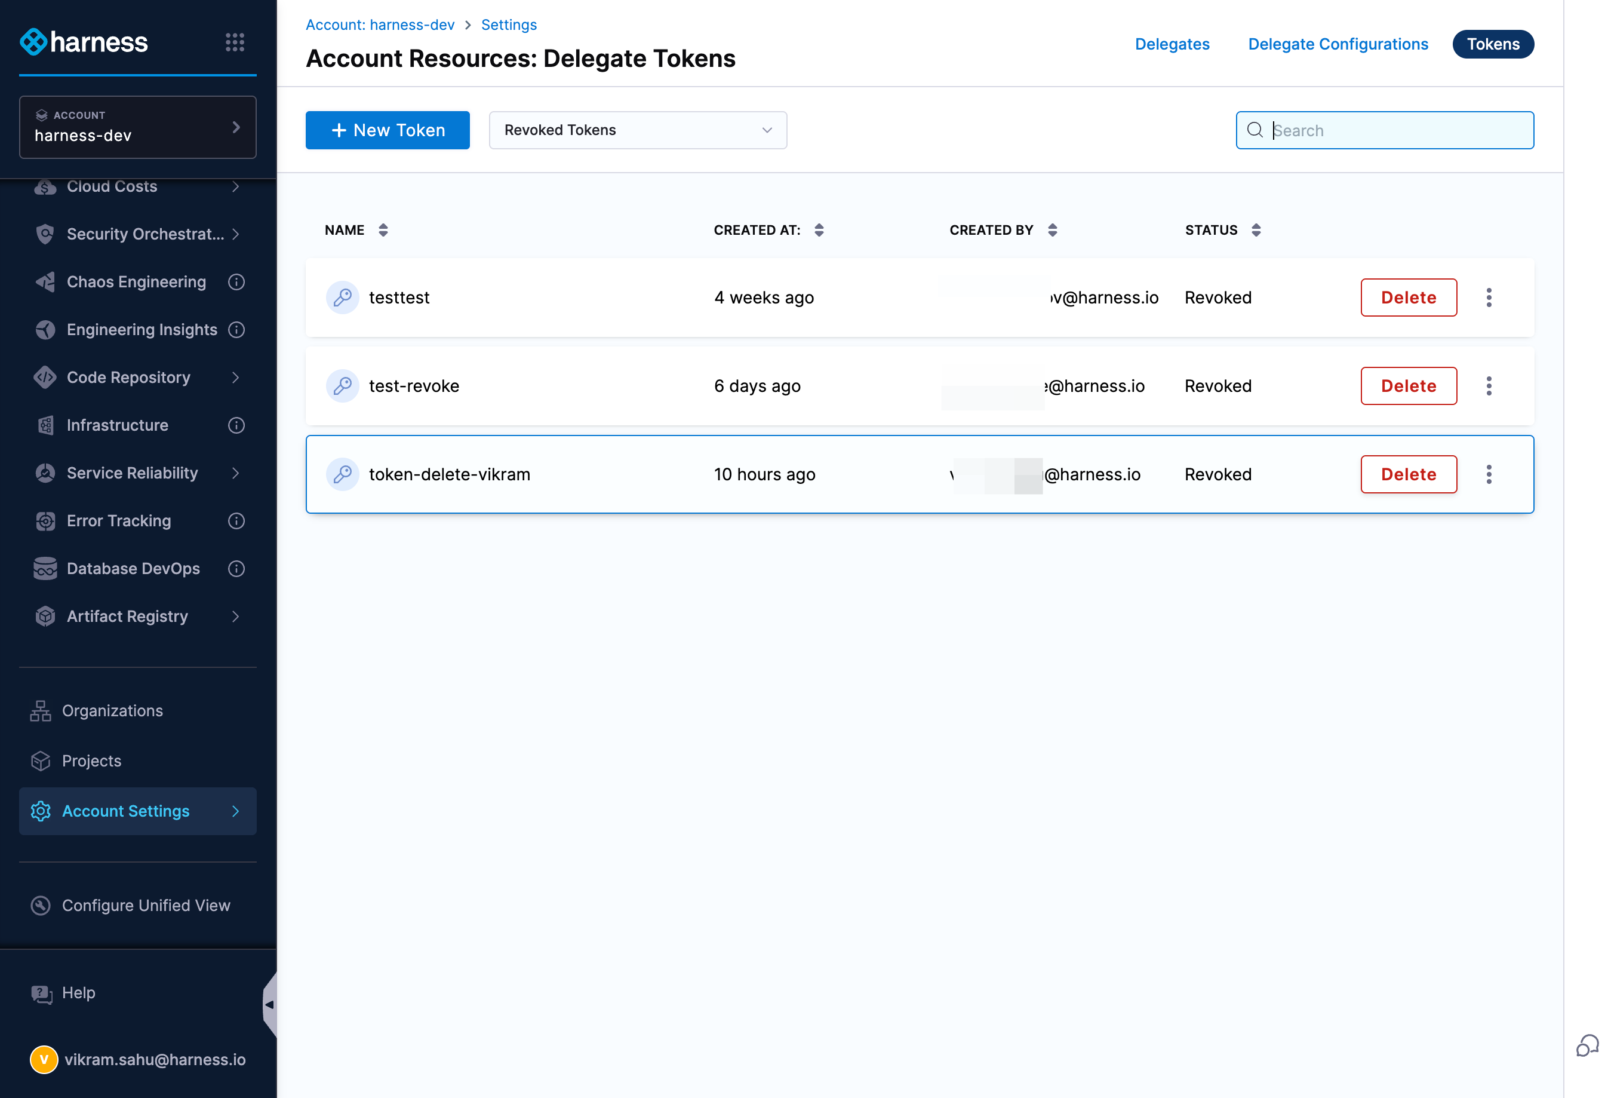Open the Help menu
1611x1098 pixels.
(x=78, y=993)
